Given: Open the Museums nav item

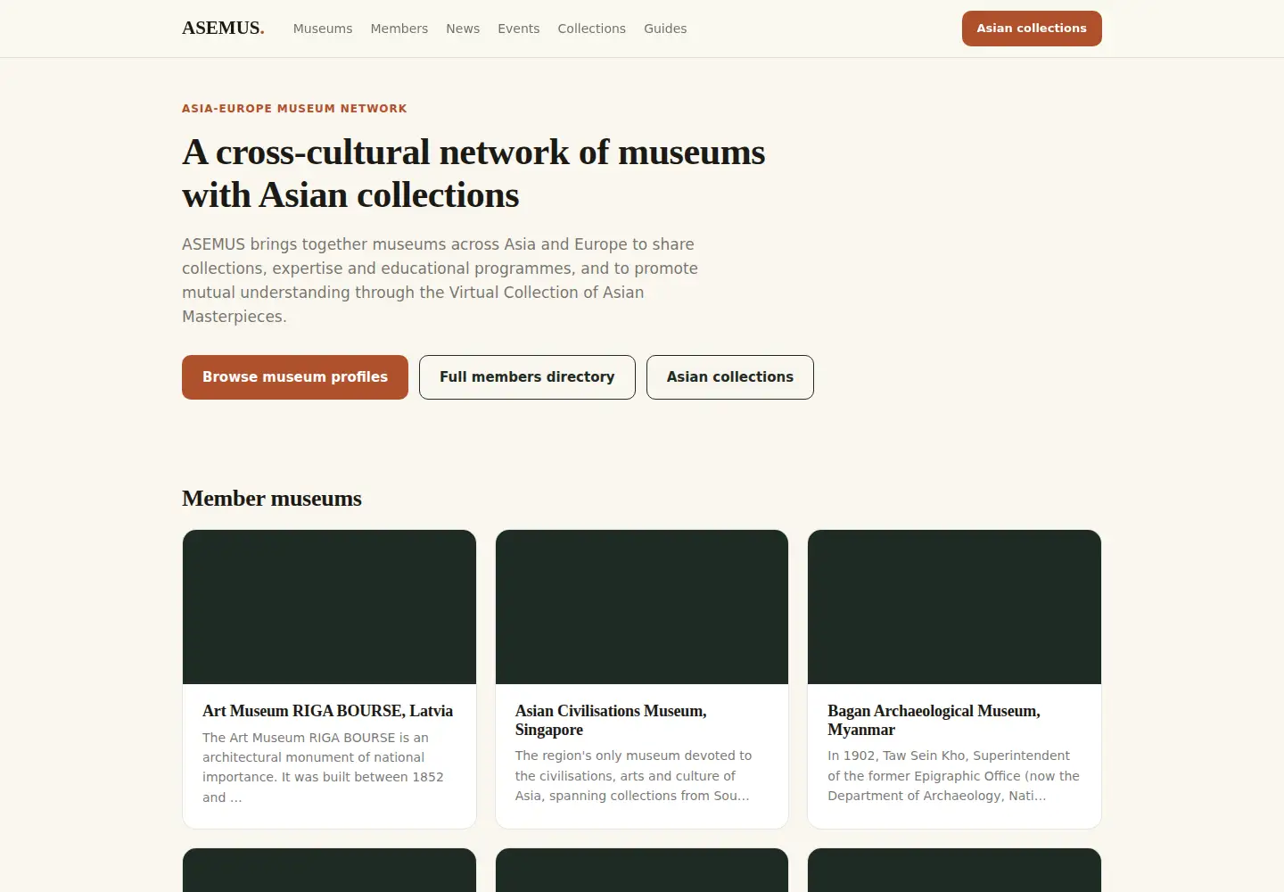Looking at the screenshot, I should tap(323, 29).
